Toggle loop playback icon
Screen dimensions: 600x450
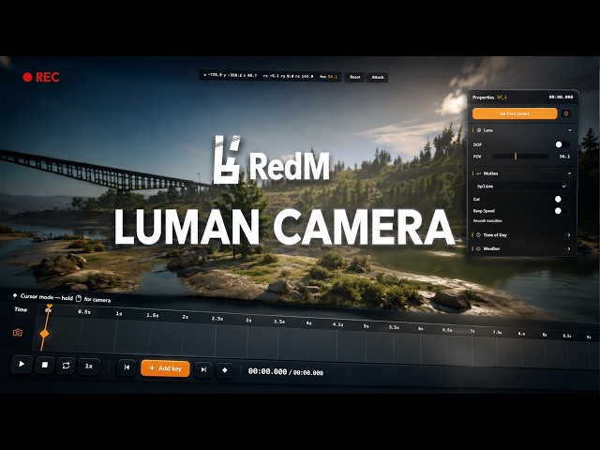coord(66,366)
